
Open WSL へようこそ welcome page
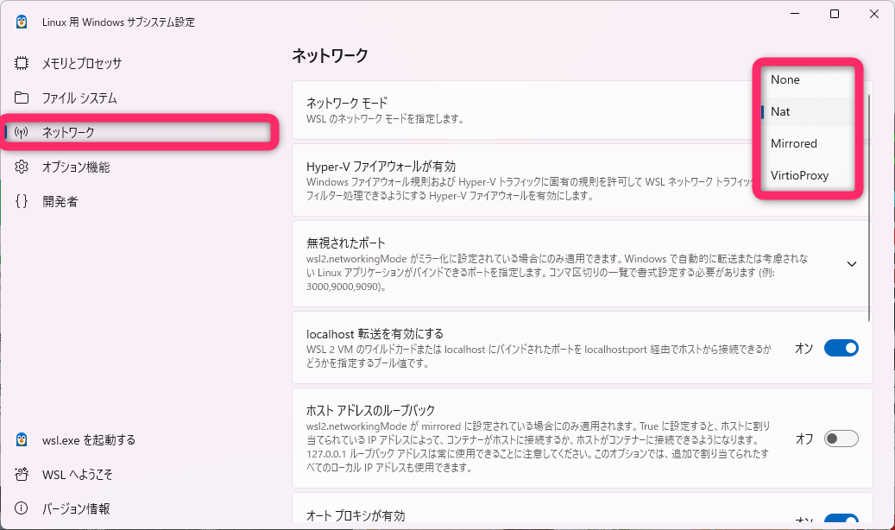pyautogui.click(x=140, y=474)
